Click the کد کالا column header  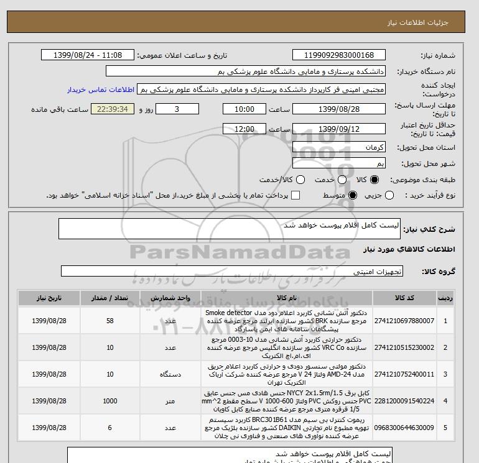pyautogui.click(x=404, y=298)
